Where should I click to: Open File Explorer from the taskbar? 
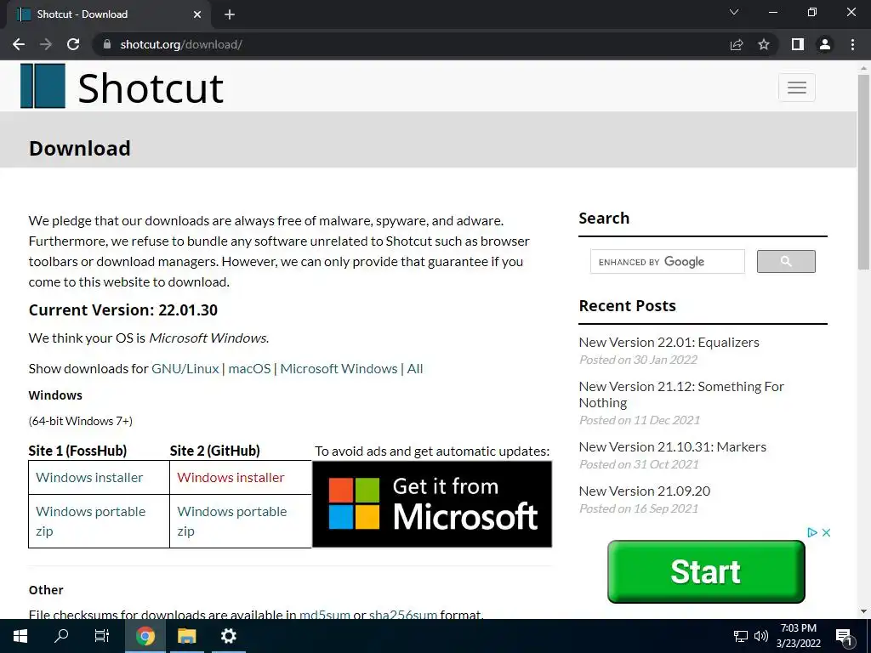coord(186,636)
